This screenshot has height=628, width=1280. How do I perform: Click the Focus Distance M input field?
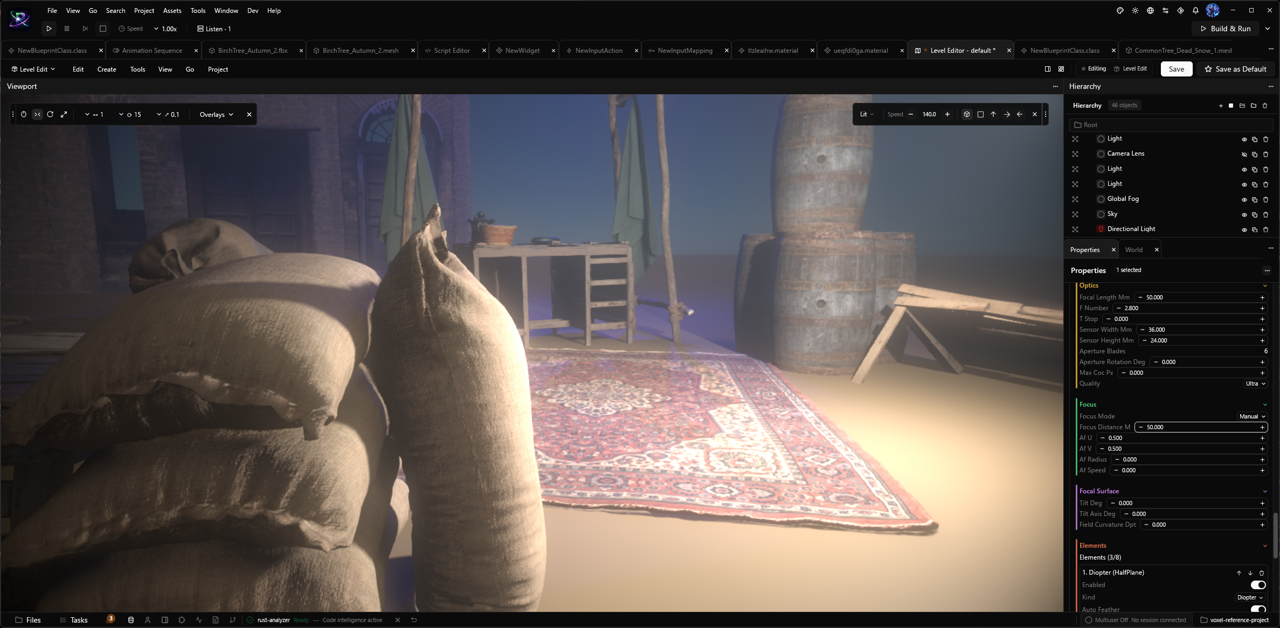point(1201,427)
